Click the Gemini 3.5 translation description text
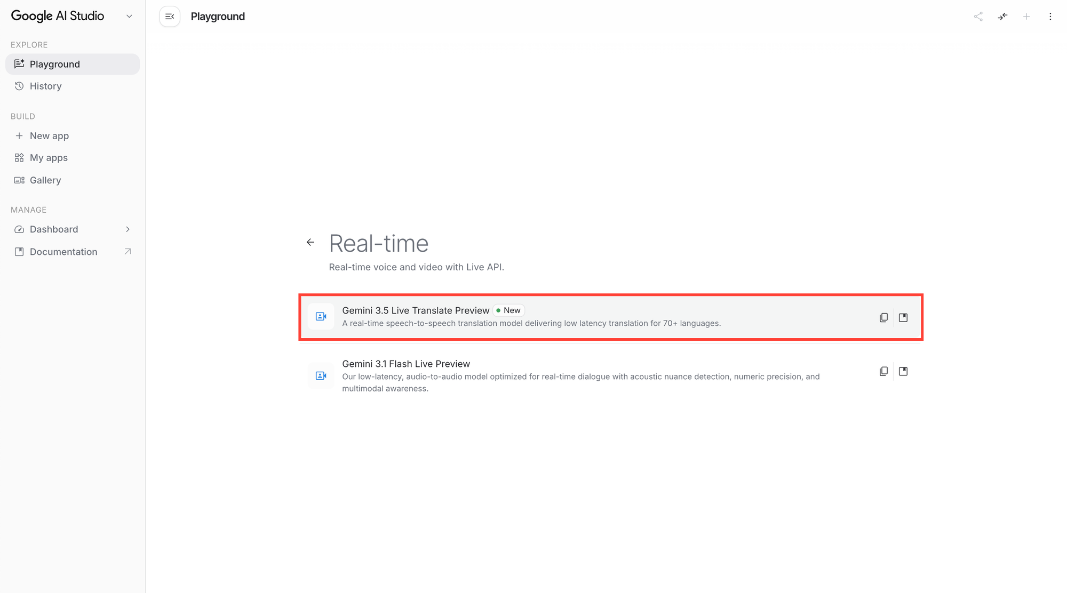Screen dimensions: 1067x593 click(x=531, y=323)
